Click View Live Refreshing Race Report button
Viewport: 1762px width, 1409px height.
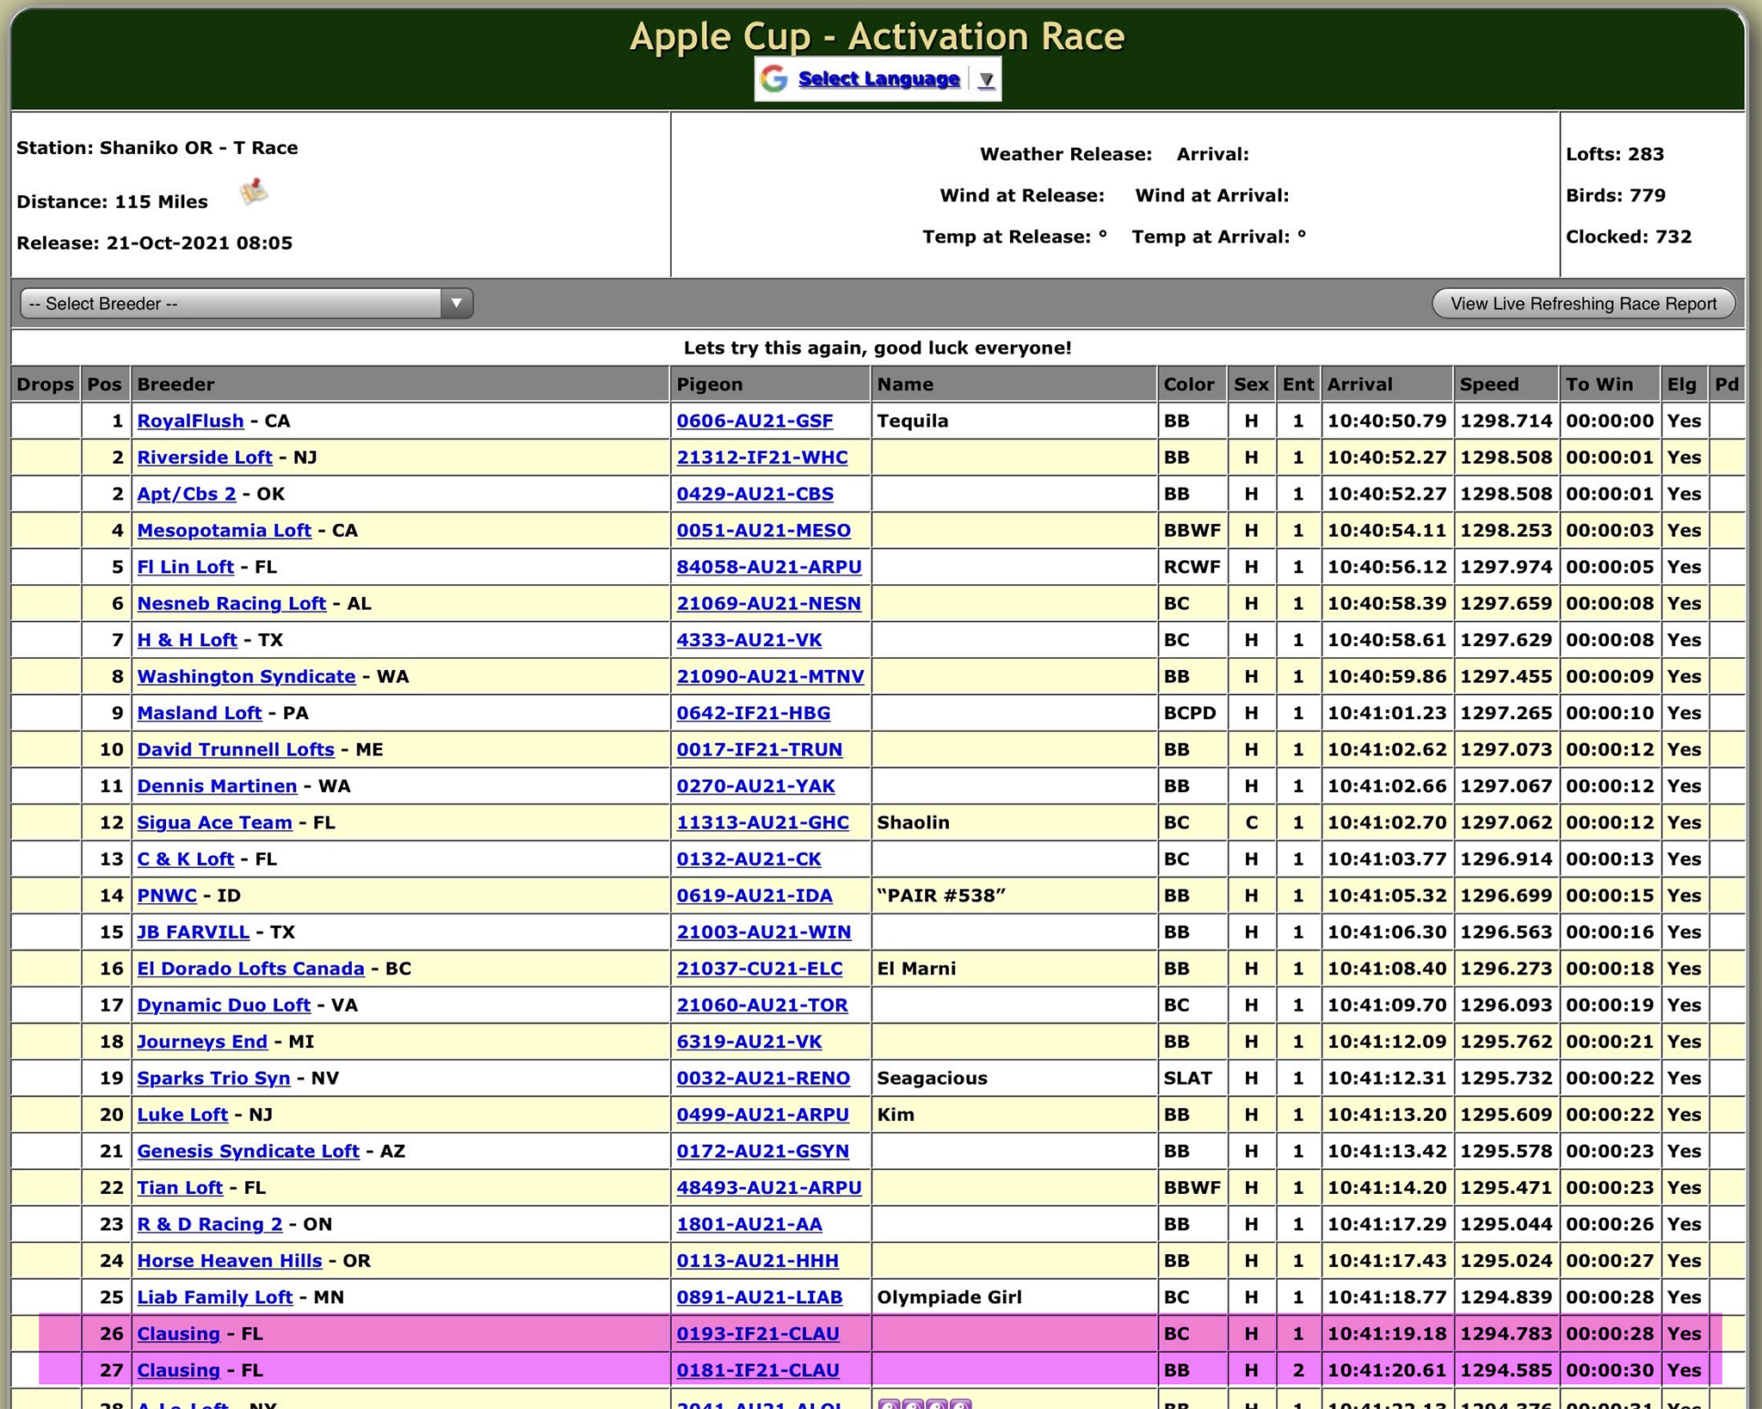click(1583, 304)
